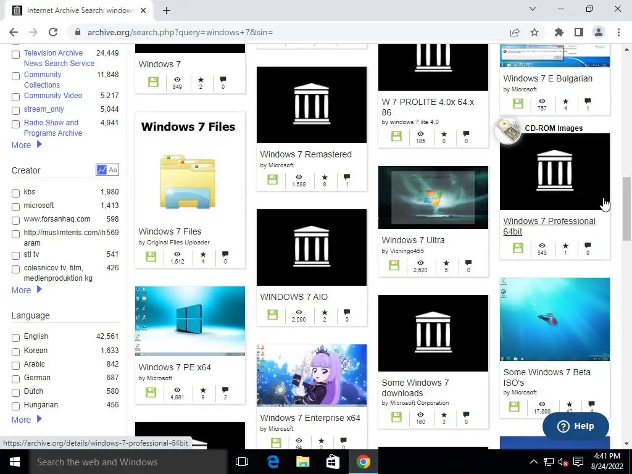This screenshot has width=632, height=474.
Task: Open the Chrome tab search chevron
Action: pos(533,9)
